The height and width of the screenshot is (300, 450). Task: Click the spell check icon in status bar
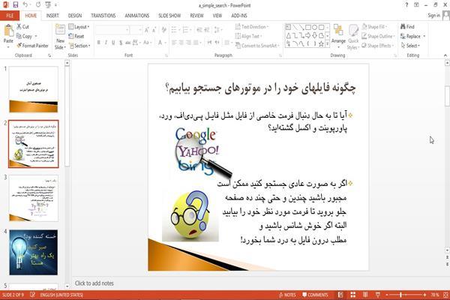coord(32,295)
